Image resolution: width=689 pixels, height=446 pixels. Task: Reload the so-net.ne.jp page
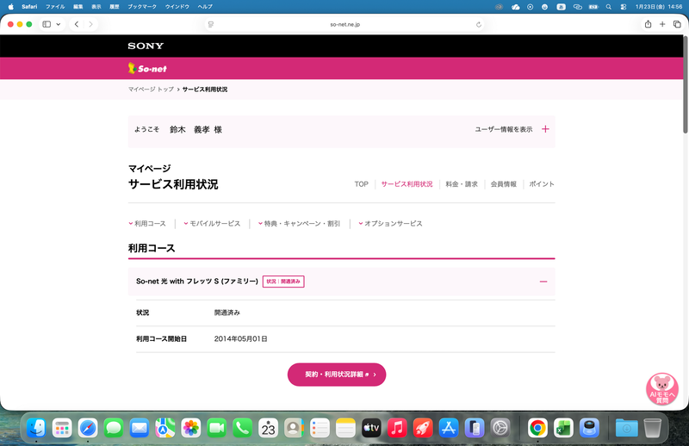(479, 25)
